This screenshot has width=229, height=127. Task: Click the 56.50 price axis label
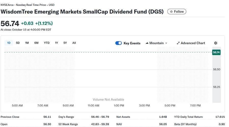point(217,69)
